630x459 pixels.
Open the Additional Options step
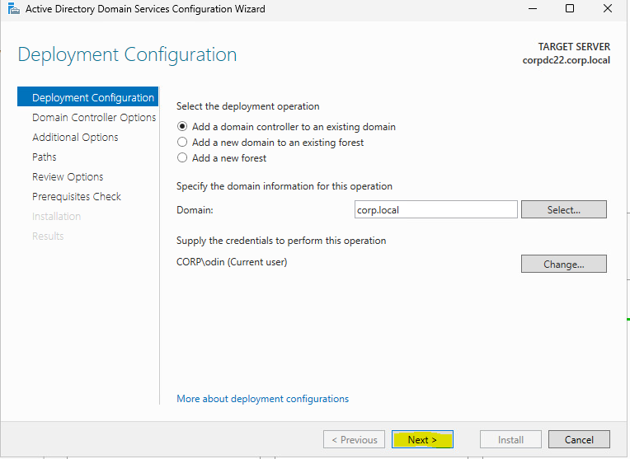click(x=75, y=138)
